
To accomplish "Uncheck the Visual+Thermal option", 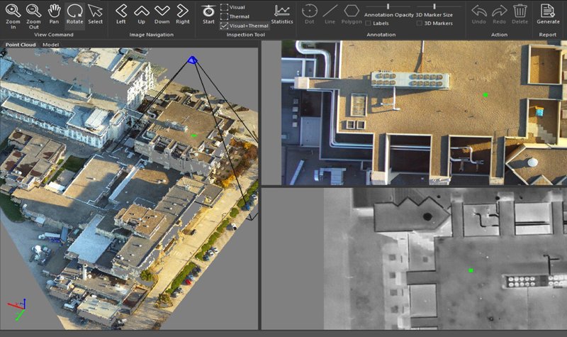I will [224, 26].
